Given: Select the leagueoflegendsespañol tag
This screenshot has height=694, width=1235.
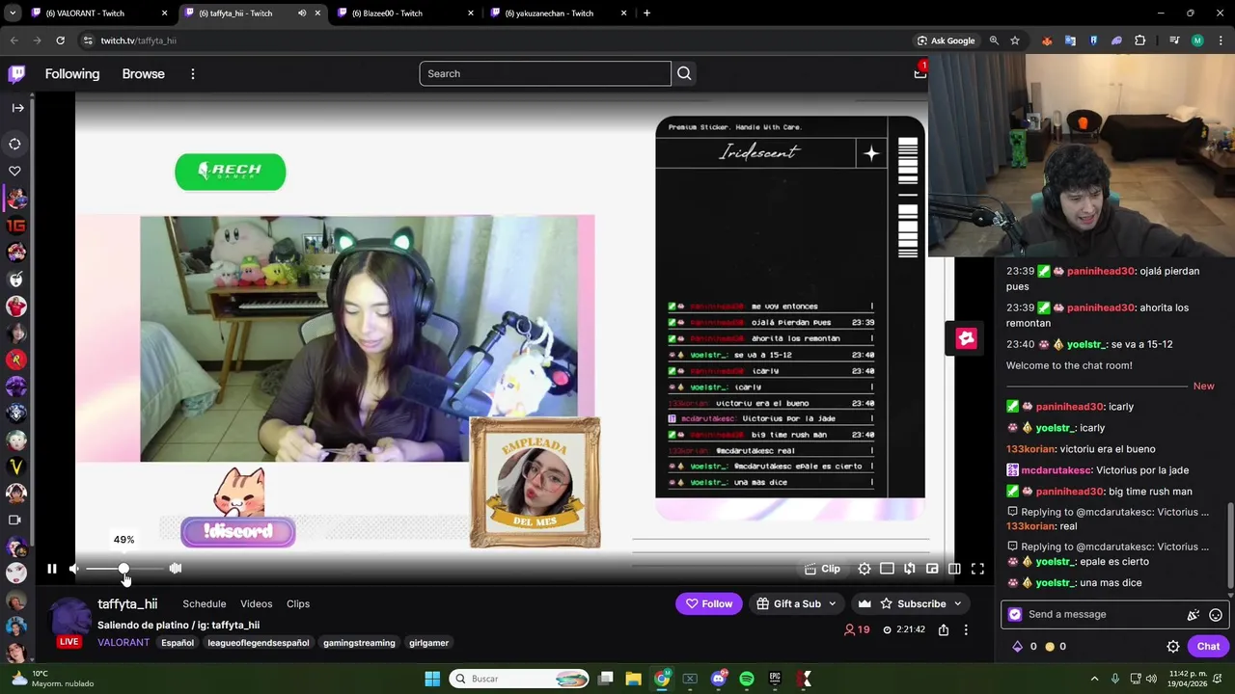Looking at the screenshot, I should [x=259, y=643].
